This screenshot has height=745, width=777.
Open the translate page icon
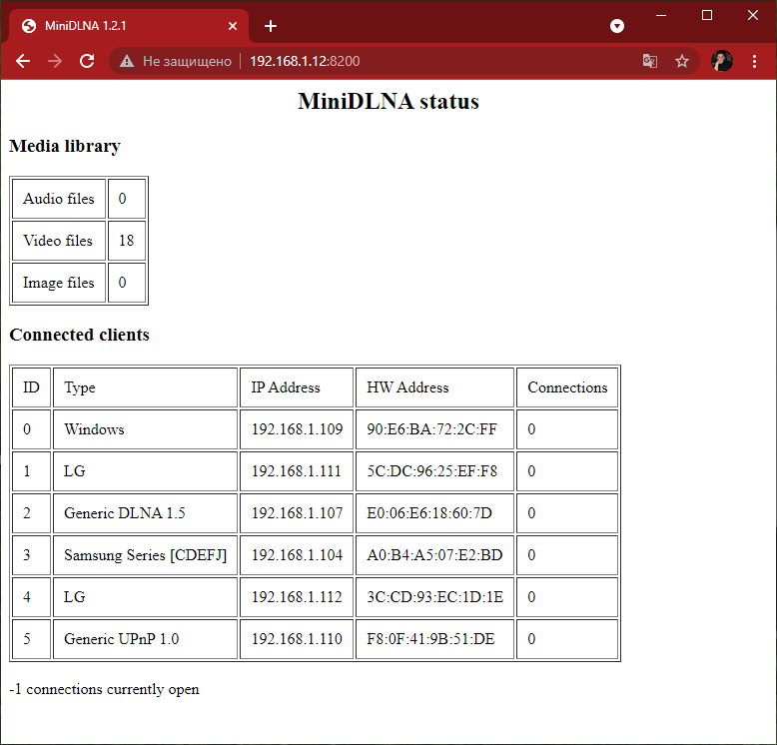point(649,61)
